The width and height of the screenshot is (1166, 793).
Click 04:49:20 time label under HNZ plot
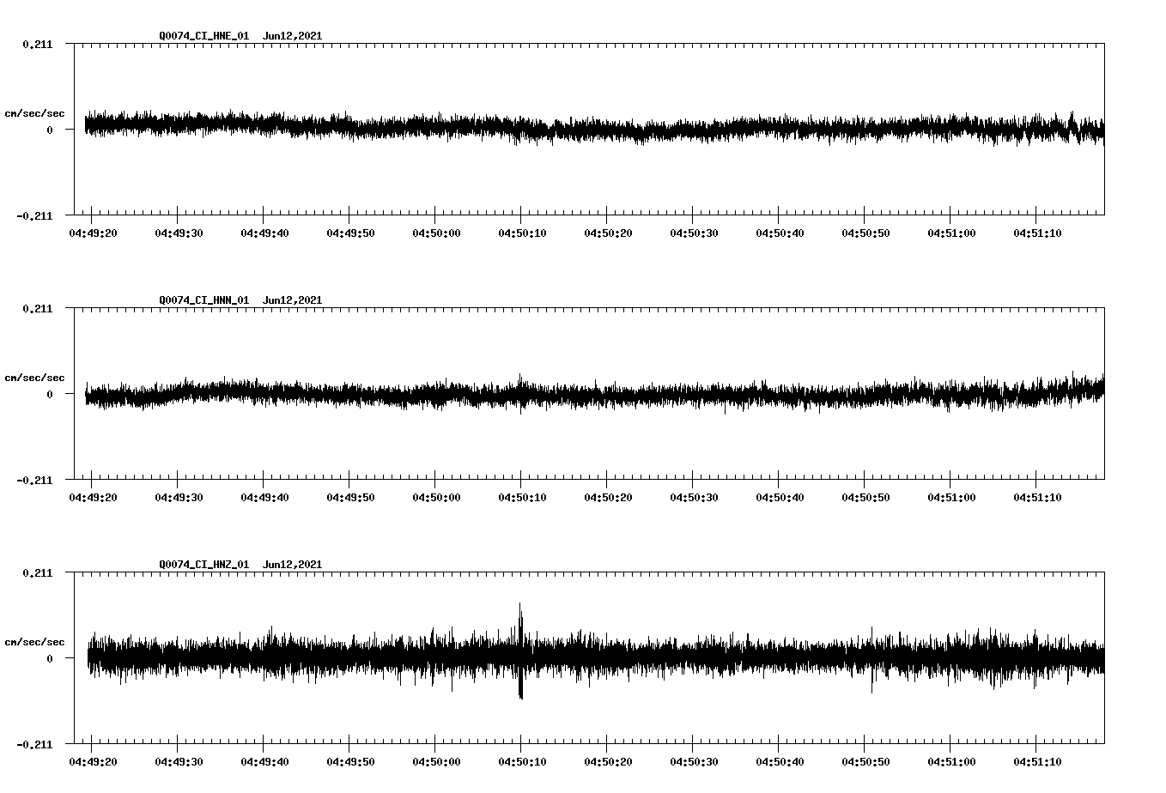tap(93, 762)
